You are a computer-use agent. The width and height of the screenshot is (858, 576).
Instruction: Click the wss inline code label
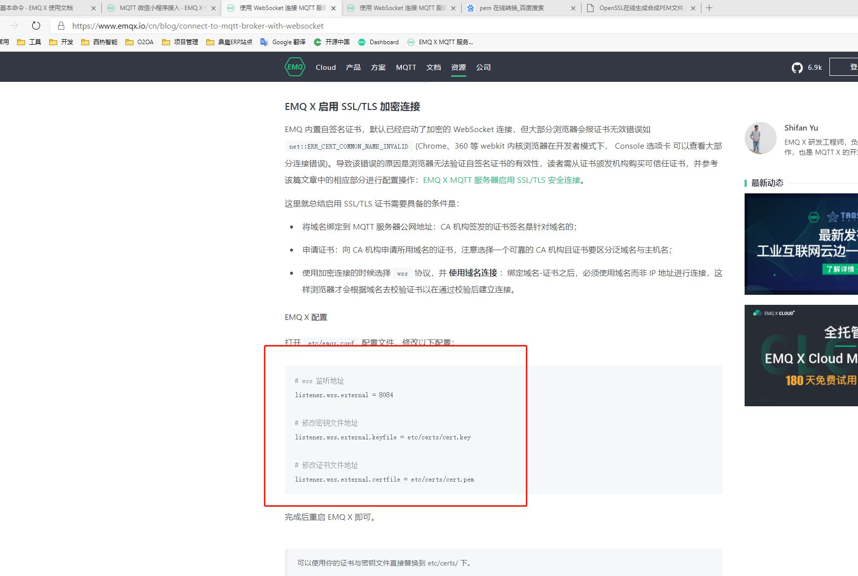402,274
